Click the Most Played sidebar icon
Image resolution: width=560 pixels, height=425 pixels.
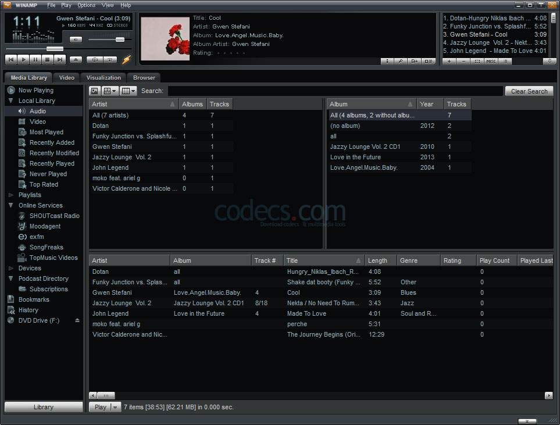22,132
